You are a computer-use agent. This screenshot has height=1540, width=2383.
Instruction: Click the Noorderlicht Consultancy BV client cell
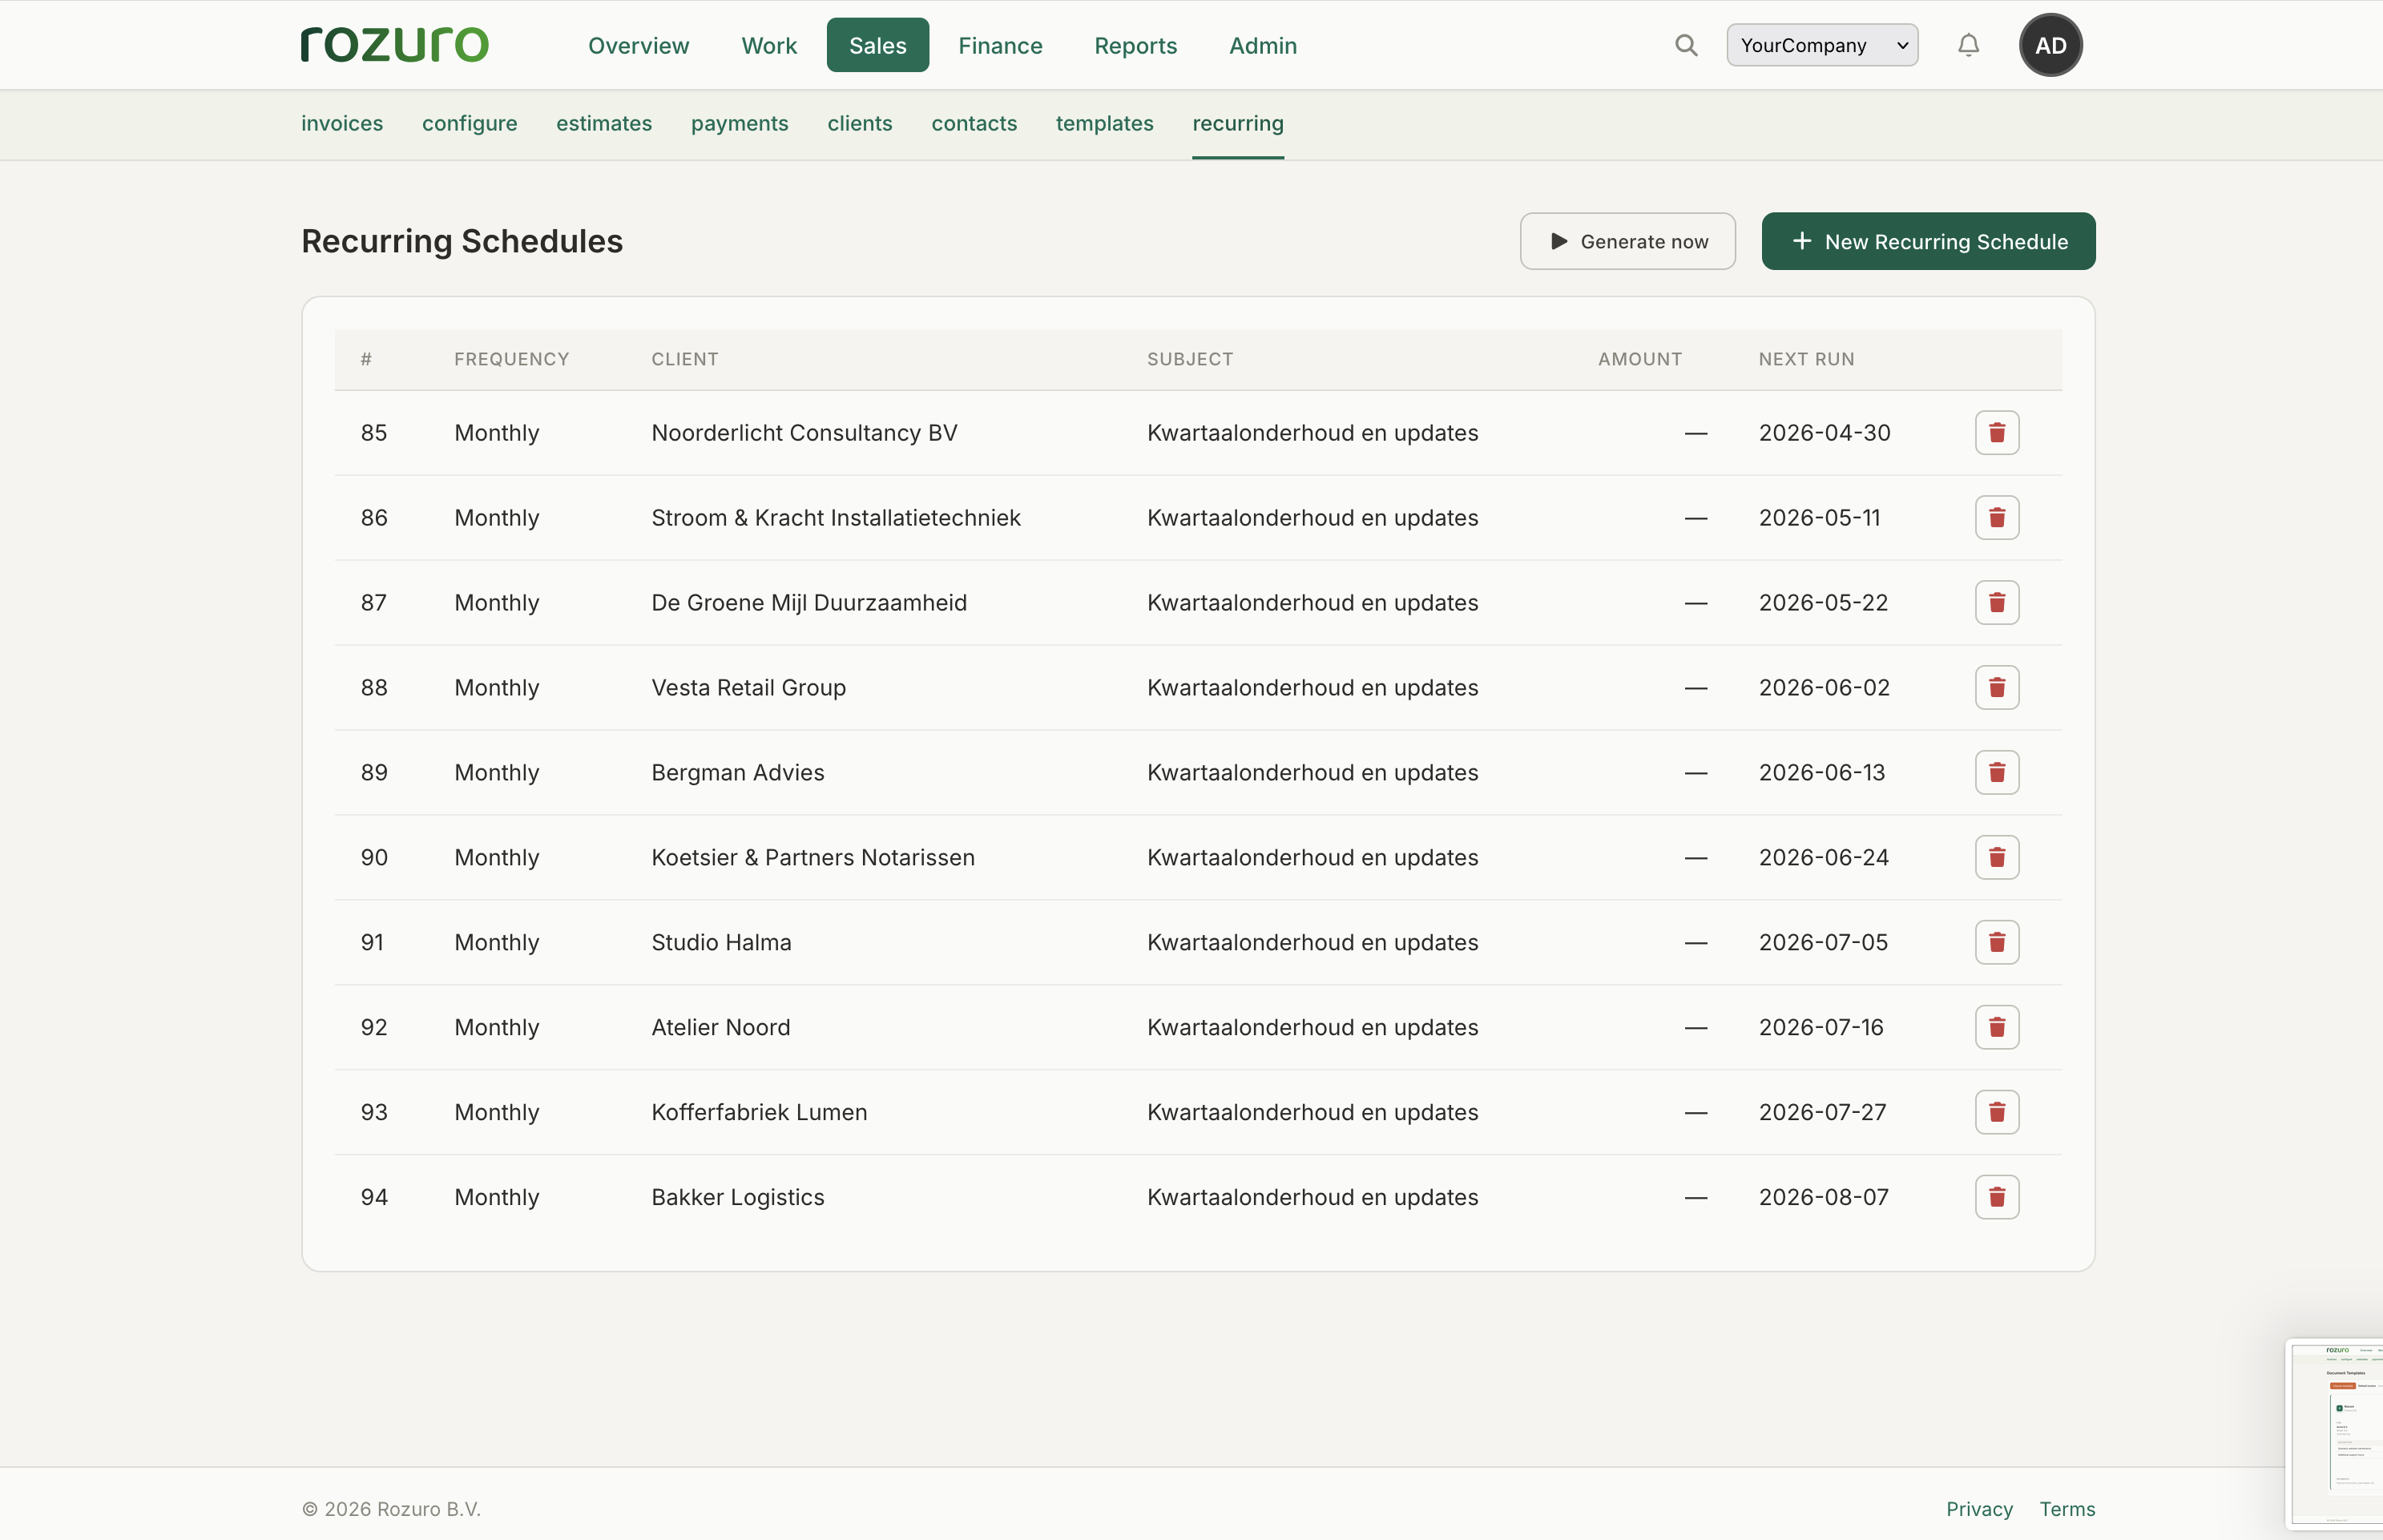coord(804,433)
